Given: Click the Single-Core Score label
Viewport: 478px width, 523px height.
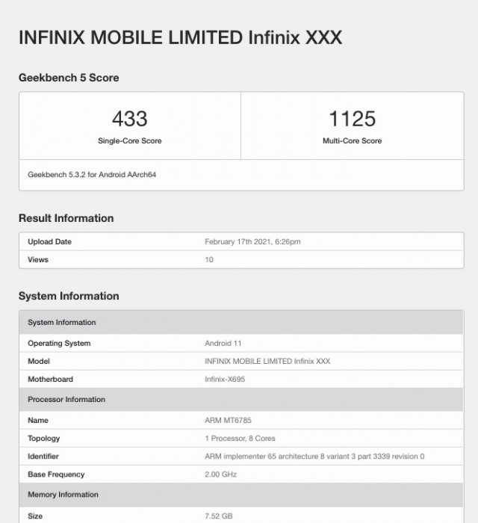Looking at the screenshot, I should coord(130,140).
